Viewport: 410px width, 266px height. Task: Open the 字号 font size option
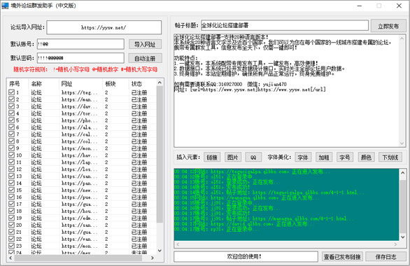[345, 157]
